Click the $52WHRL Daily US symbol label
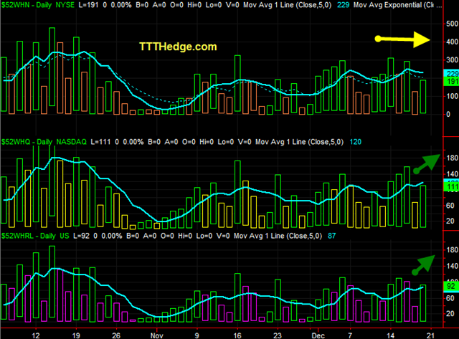The width and height of the screenshot is (459, 339). click(x=35, y=236)
